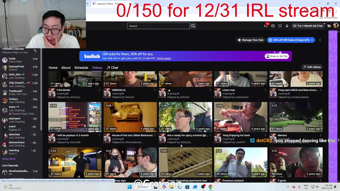Open options for 'Yong Enjoying his food' clip
This screenshot has height=191, width=340.
click(265, 135)
